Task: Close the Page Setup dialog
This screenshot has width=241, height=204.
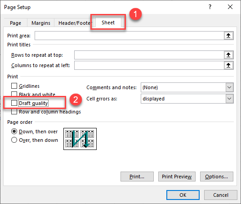Action: (x=230, y=7)
